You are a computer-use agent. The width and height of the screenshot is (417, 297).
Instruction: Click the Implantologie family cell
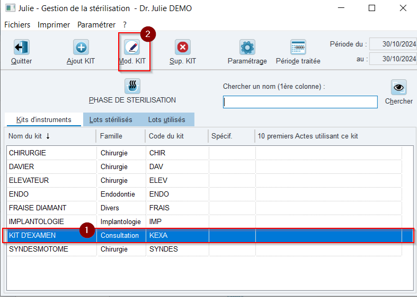120,221
